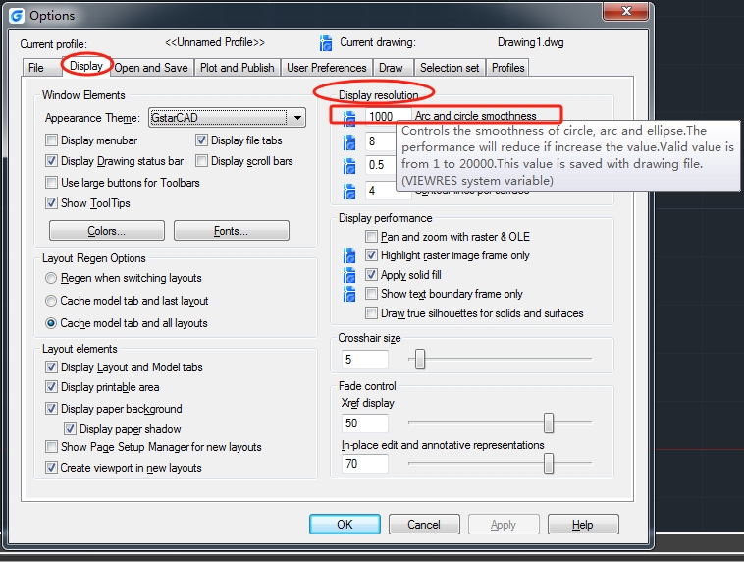Click the drawing icon beside the 0.5 field
Image resolution: width=744 pixels, height=562 pixels.
348,166
